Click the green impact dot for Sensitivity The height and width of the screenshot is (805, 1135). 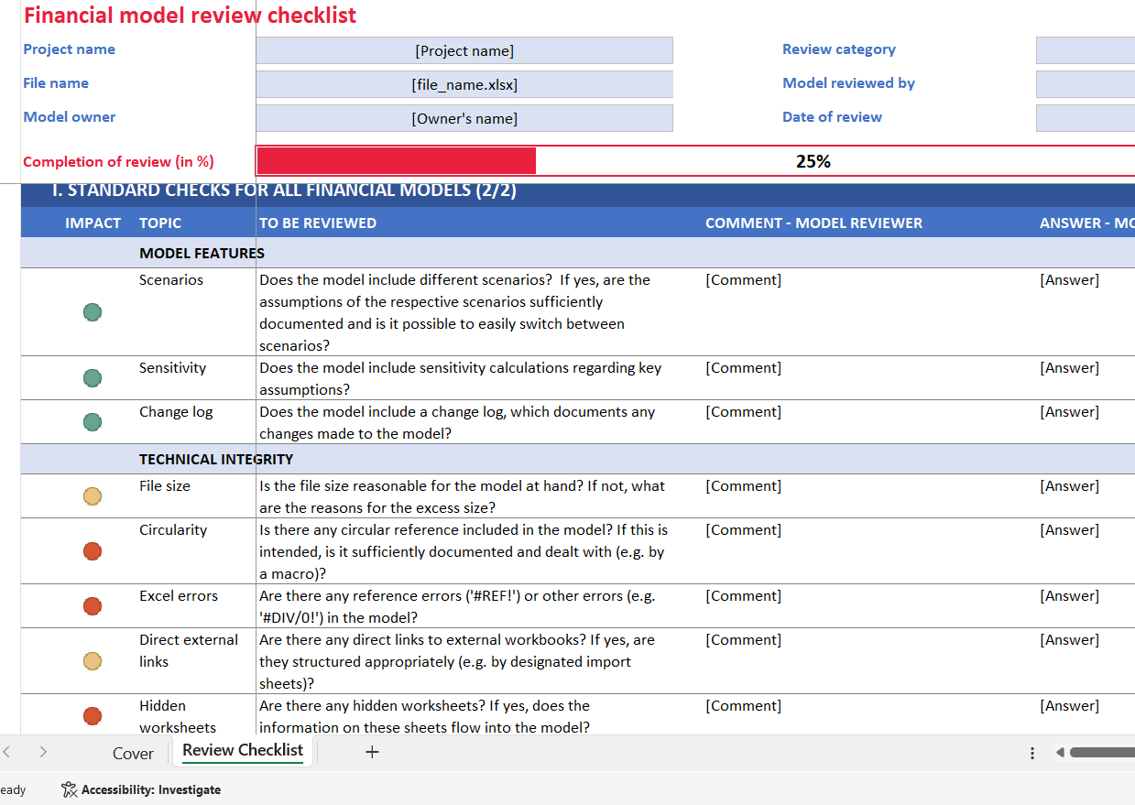[93, 378]
